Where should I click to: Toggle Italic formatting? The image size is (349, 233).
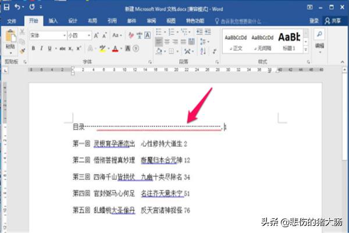(42, 48)
